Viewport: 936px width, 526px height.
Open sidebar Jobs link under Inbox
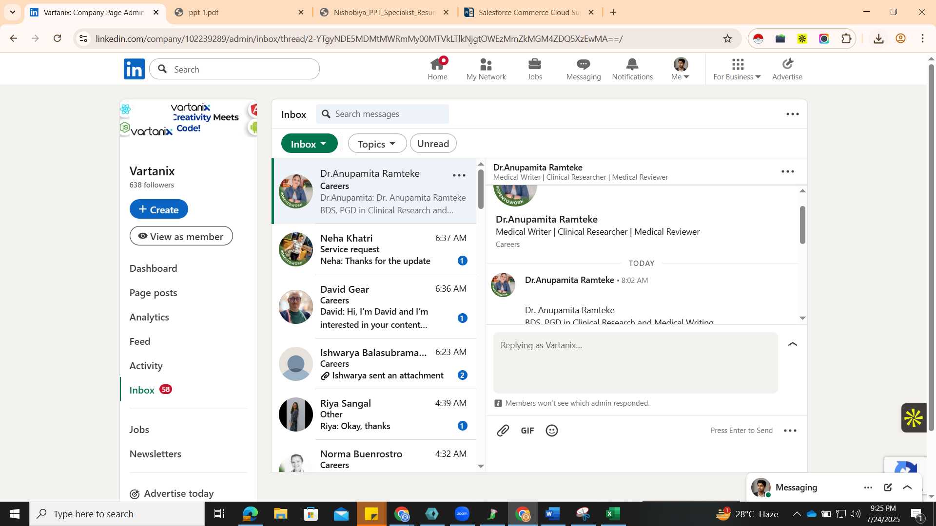[139, 430]
